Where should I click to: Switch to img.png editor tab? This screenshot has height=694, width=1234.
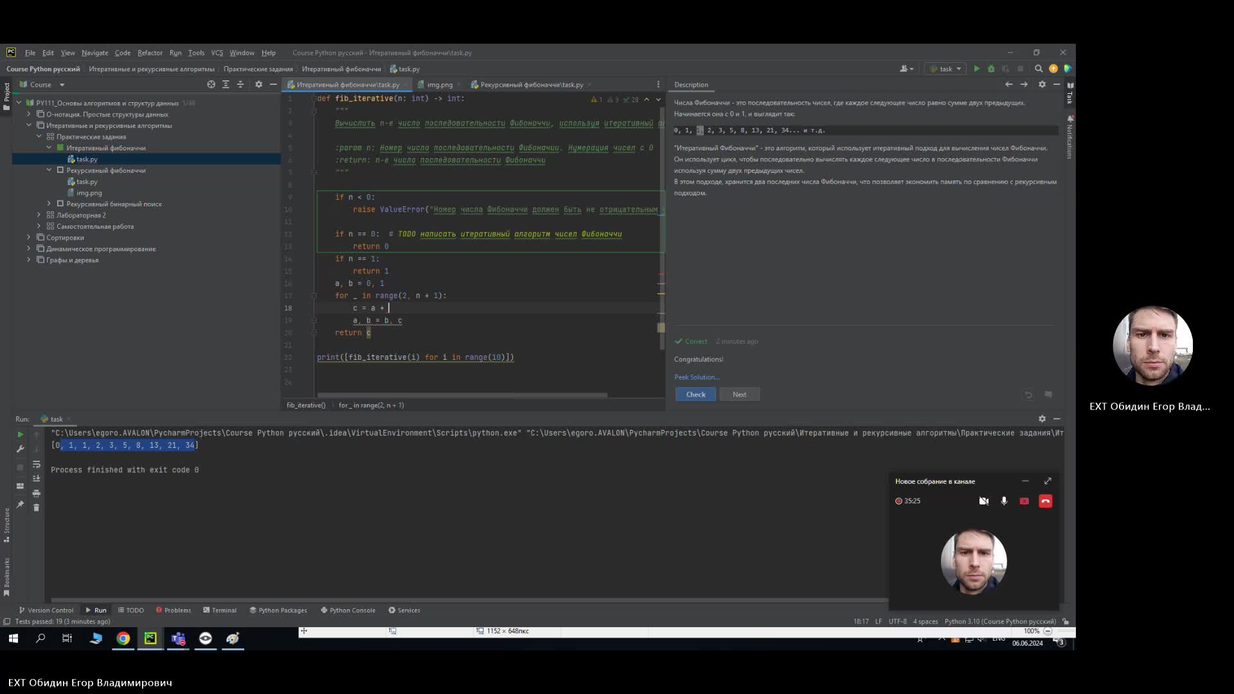pyautogui.click(x=440, y=85)
